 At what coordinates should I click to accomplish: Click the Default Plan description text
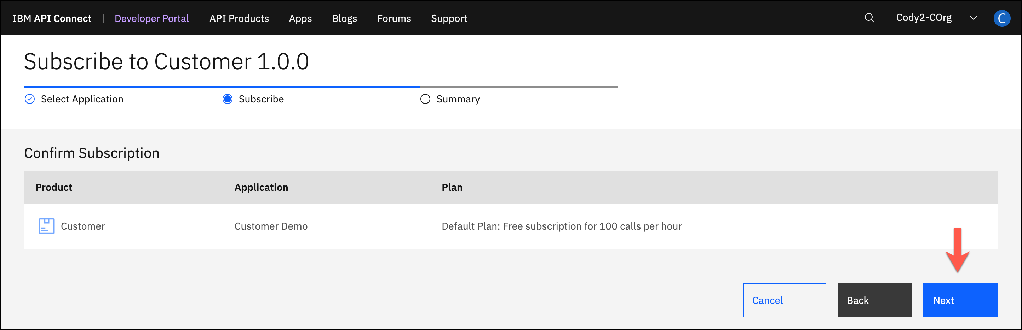tap(561, 226)
